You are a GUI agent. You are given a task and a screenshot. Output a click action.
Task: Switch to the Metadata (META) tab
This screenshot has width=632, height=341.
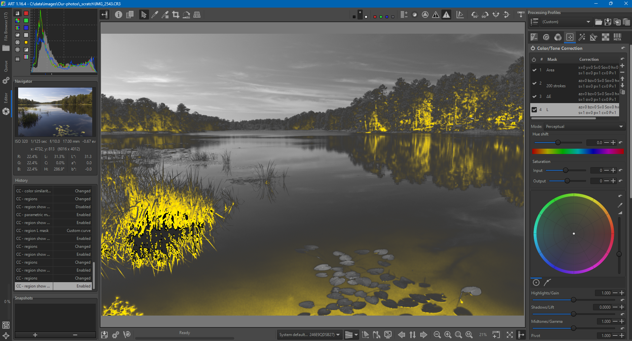(x=617, y=37)
